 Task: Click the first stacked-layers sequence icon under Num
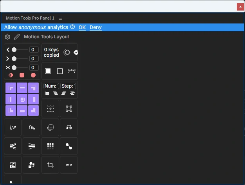(47, 93)
